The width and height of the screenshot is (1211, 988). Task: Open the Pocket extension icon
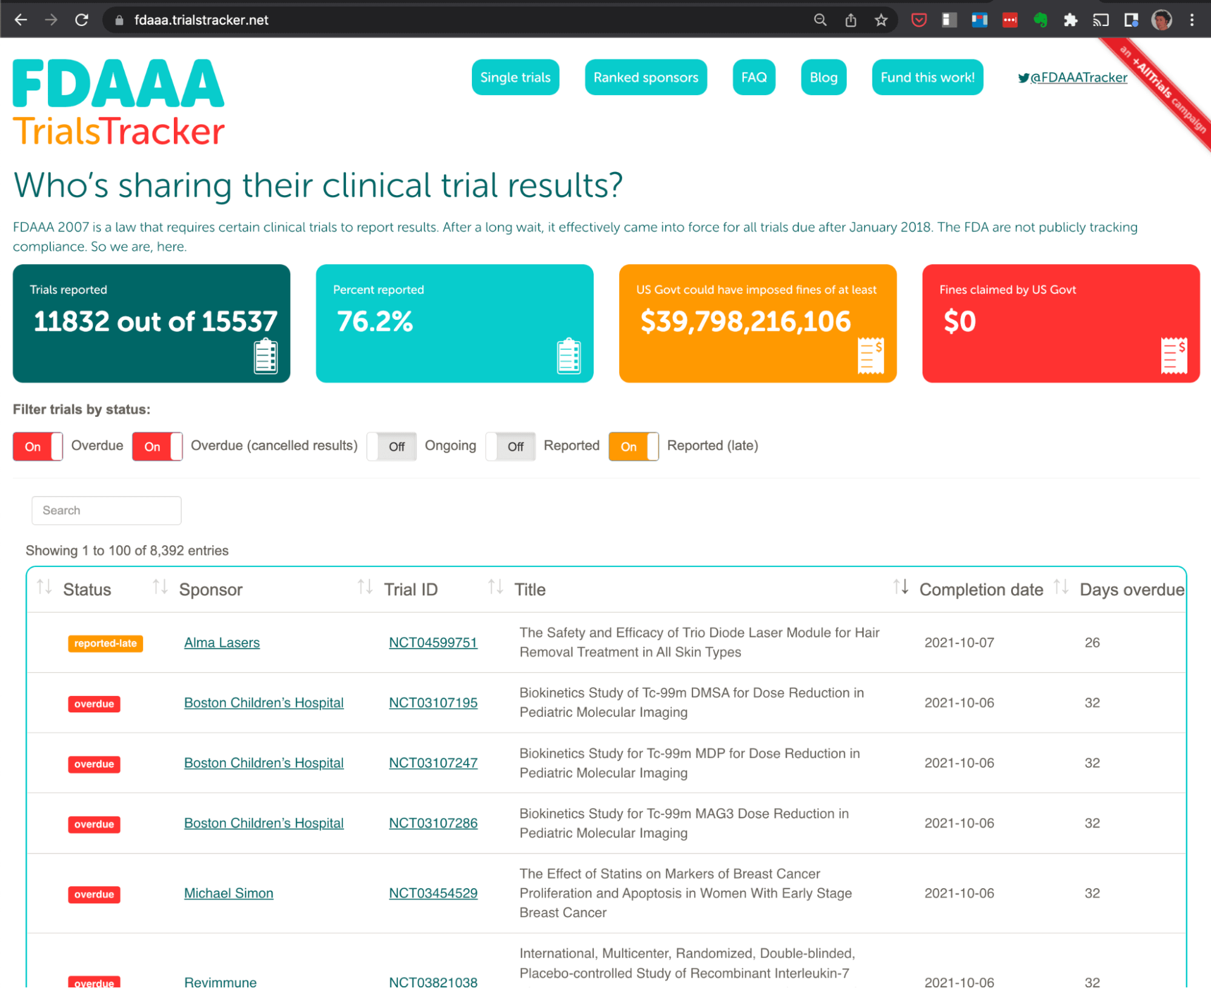pos(919,20)
